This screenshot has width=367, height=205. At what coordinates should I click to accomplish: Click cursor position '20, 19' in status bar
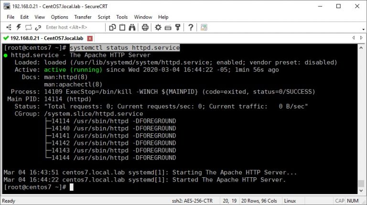click(x=230, y=201)
